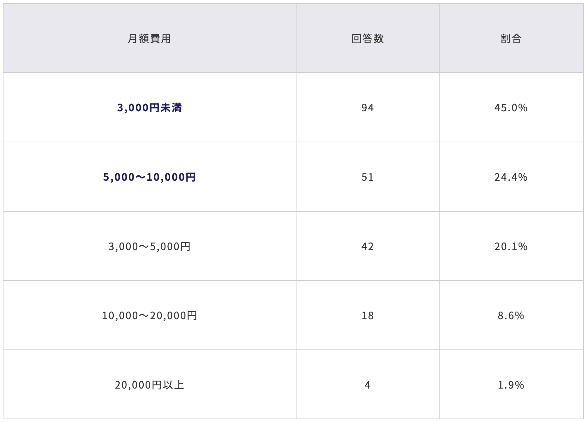Click the 20,000円以上 row label

pos(149,385)
